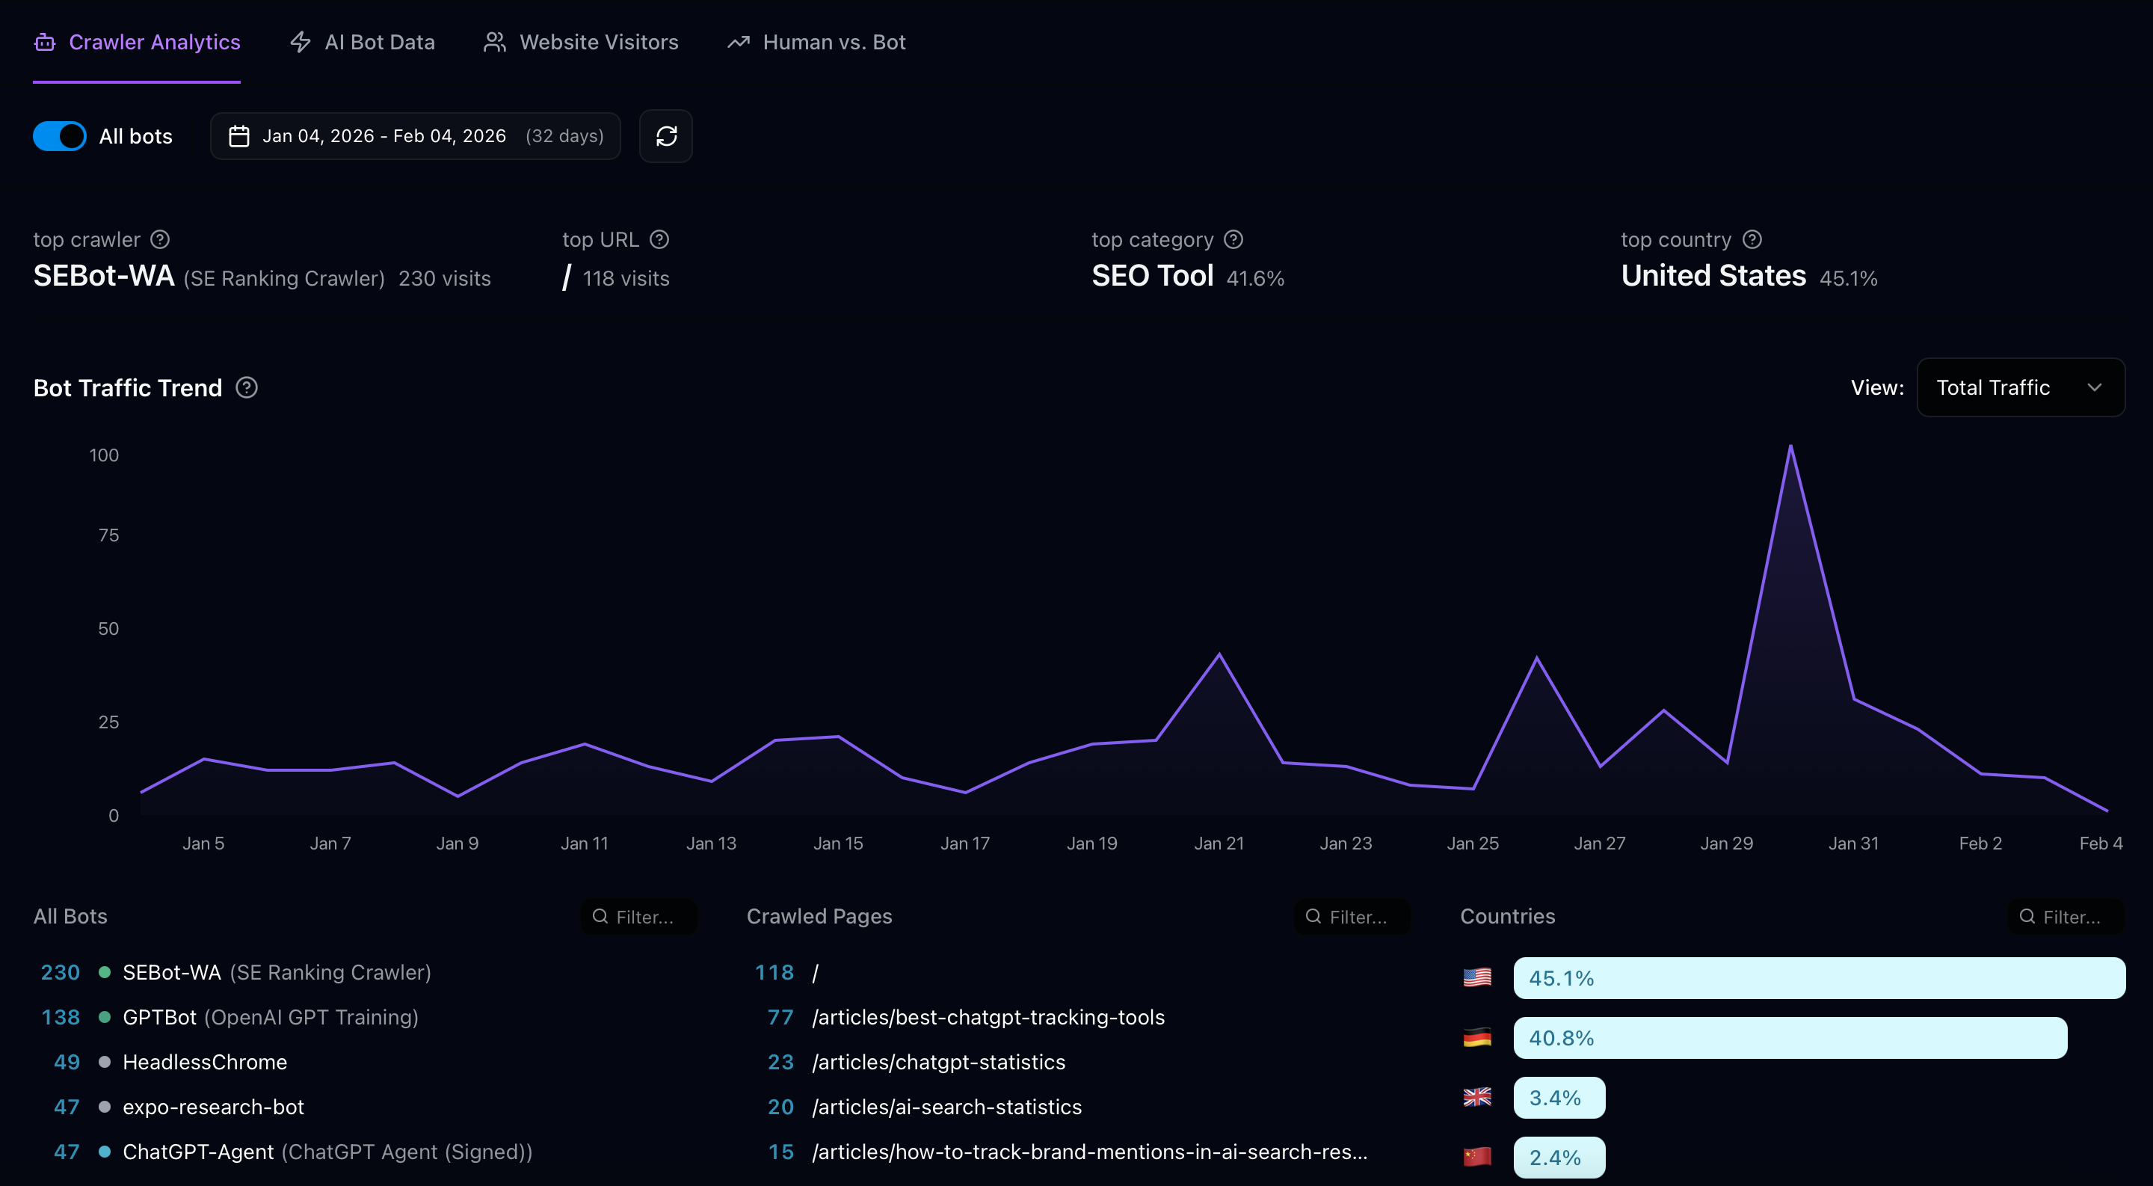The image size is (2153, 1186).
Task: Open the Jan 04 - Feb 04 date range picker
Action: pos(416,135)
